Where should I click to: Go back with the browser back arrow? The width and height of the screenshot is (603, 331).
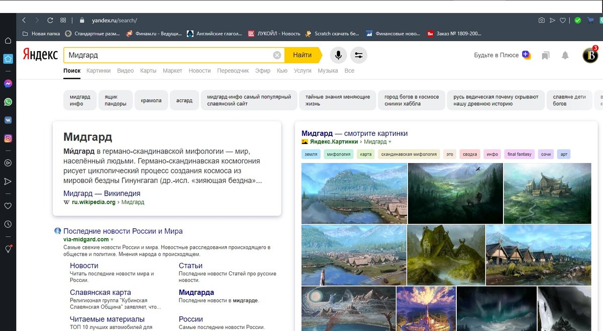click(24, 21)
